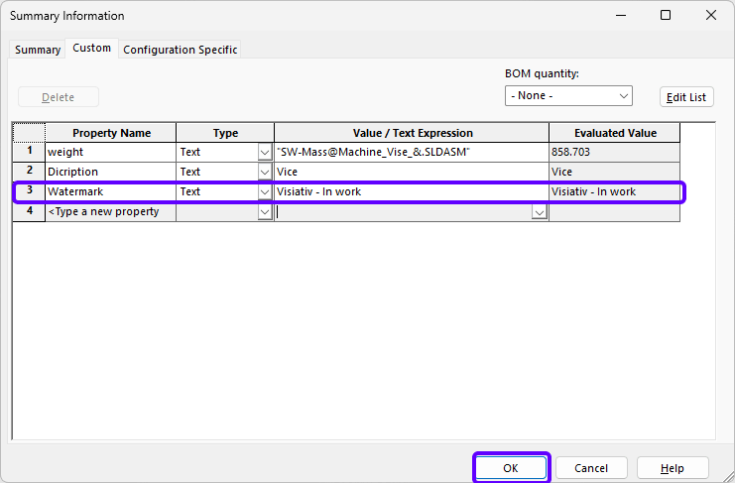
Task: Click the Property Name column header
Action: 111,133
